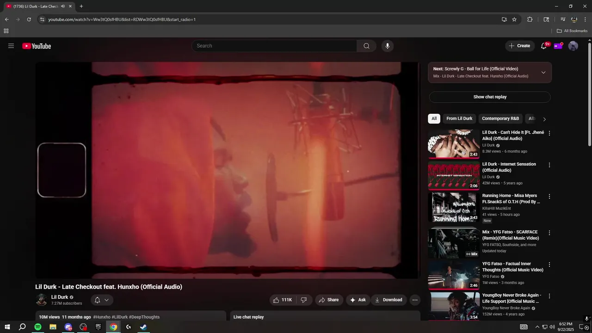Like the video with thumbs up
The width and height of the screenshot is (592, 333).
pyautogui.click(x=282, y=300)
